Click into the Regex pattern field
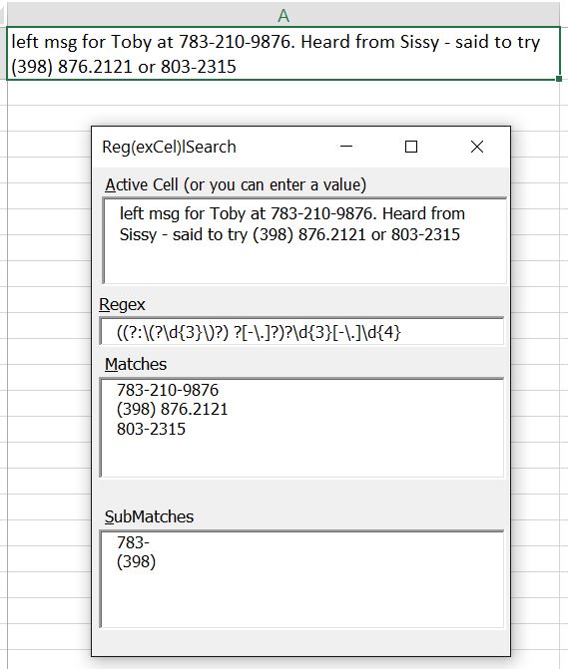The width and height of the screenshot is (568, 669). pyautogui.click(x=301, y=331)
